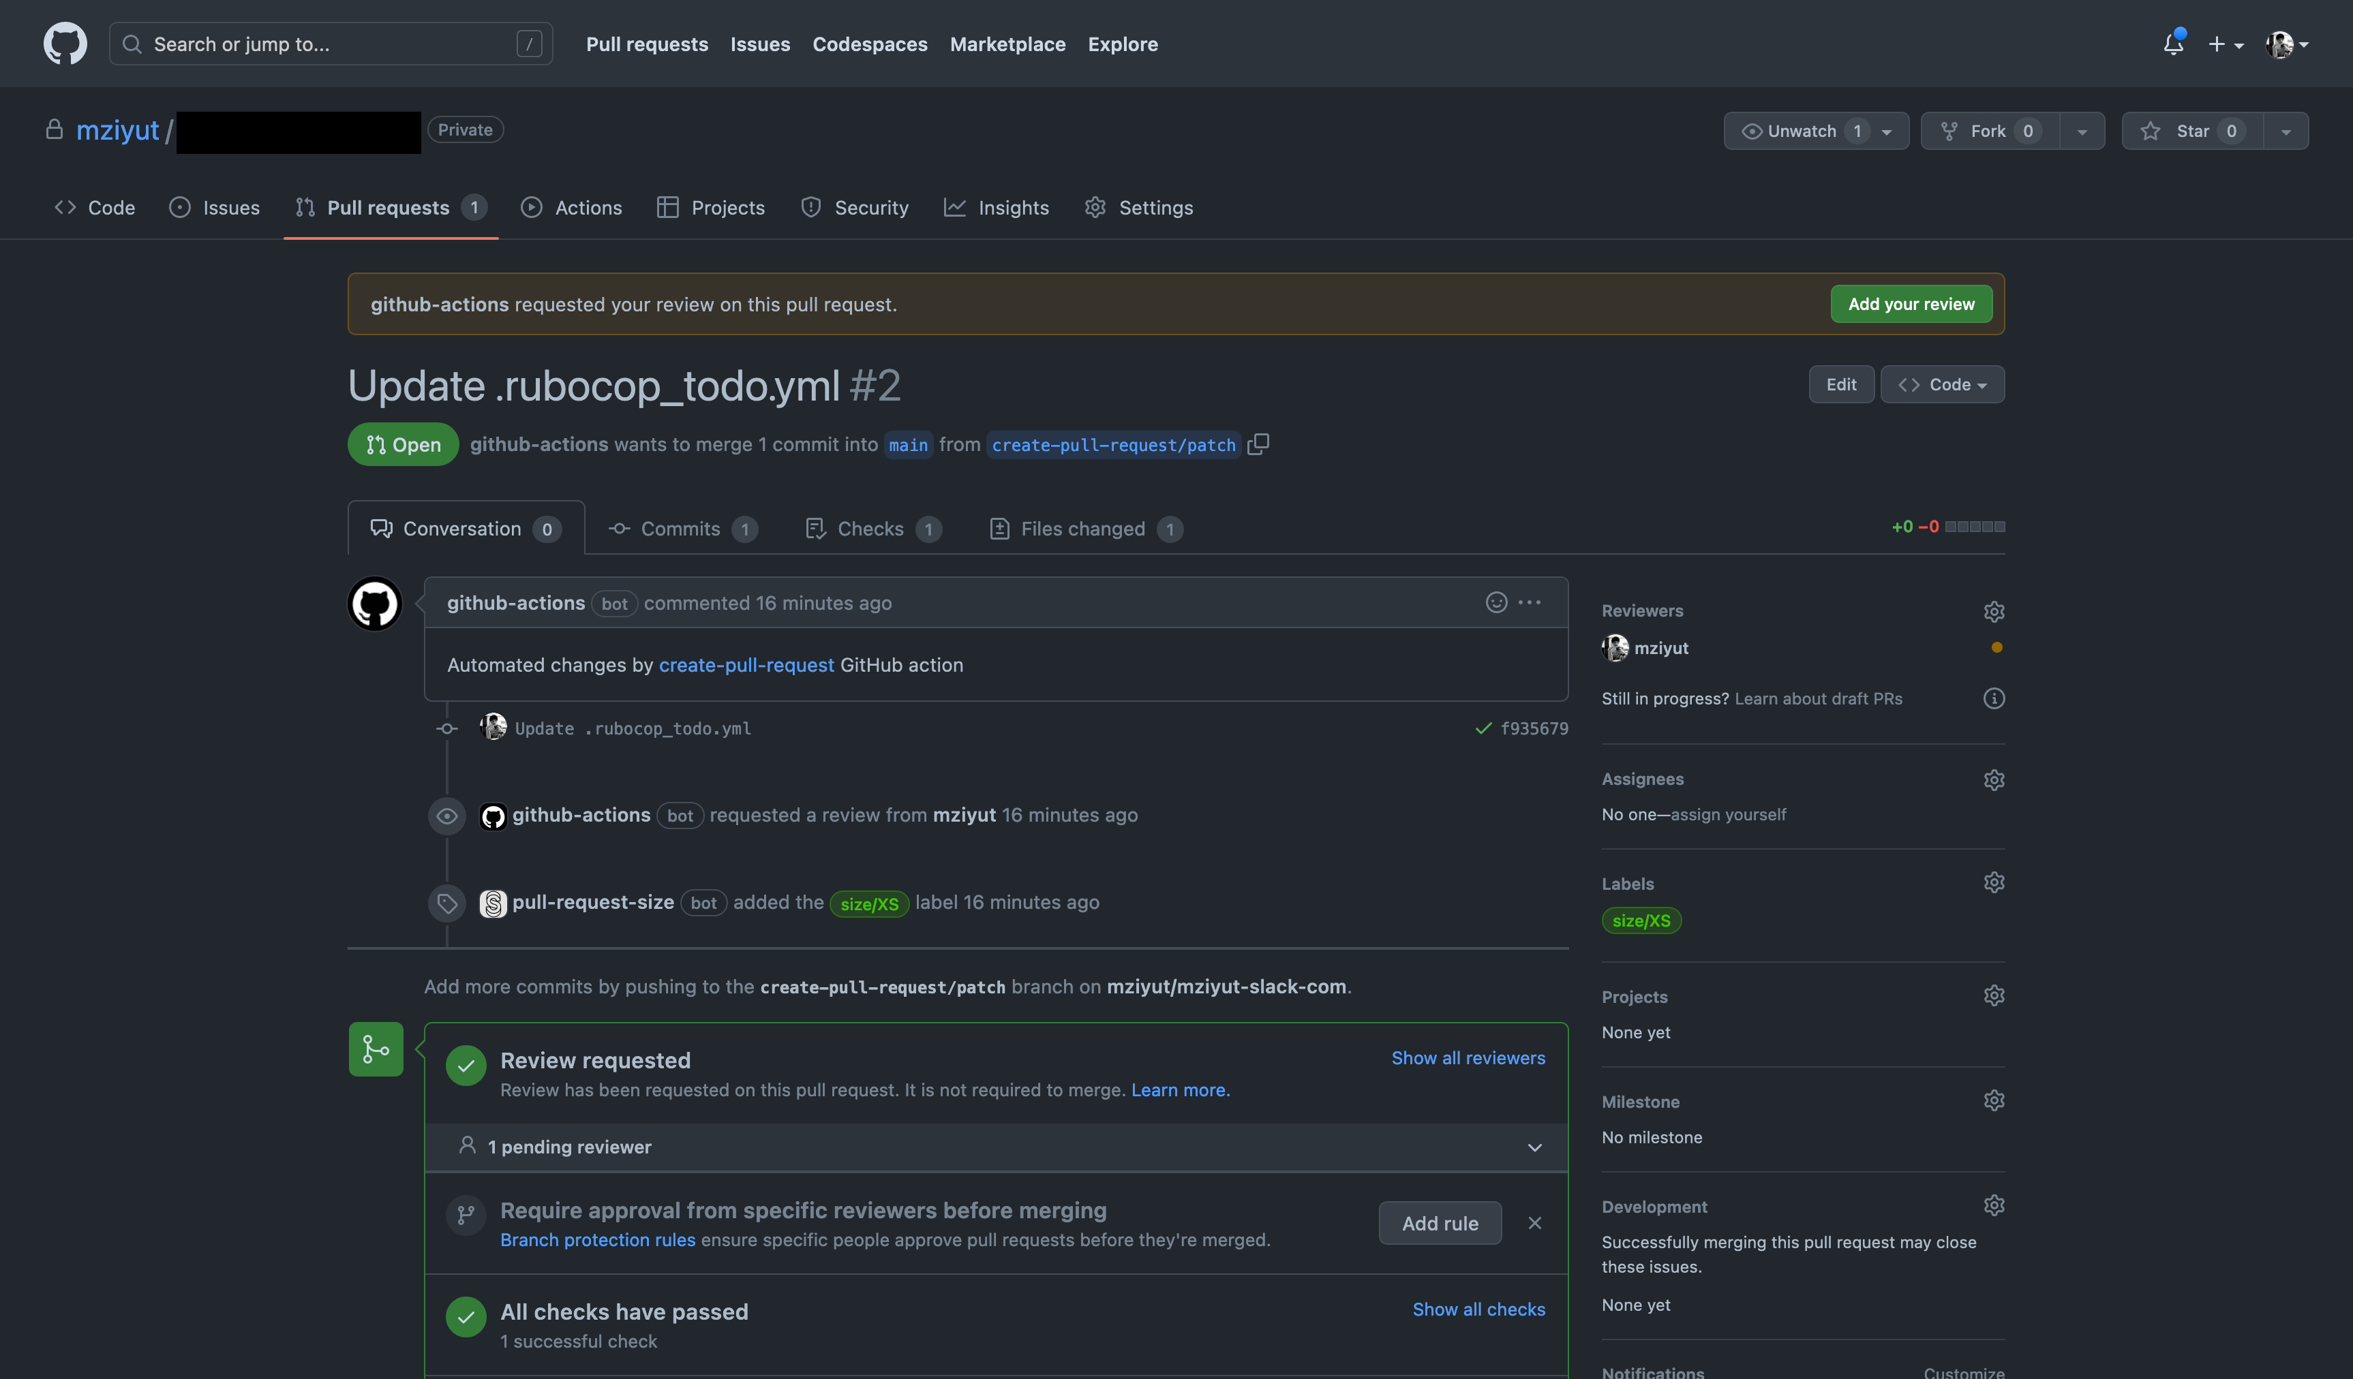Click the green check status beside f935679
The width and height of the screenshot is (2353, 1379).
point(1483,729)
